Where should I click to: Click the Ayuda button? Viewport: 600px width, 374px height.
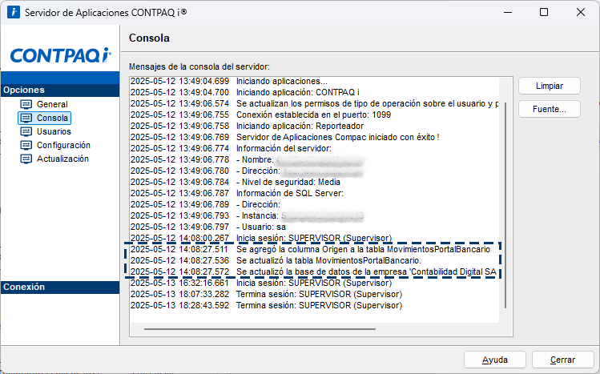494,360
